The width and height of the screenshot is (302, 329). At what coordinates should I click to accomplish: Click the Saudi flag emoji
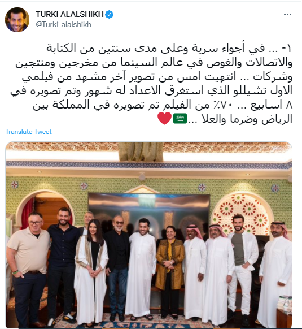pyautogui.click(x=180, y=119)
